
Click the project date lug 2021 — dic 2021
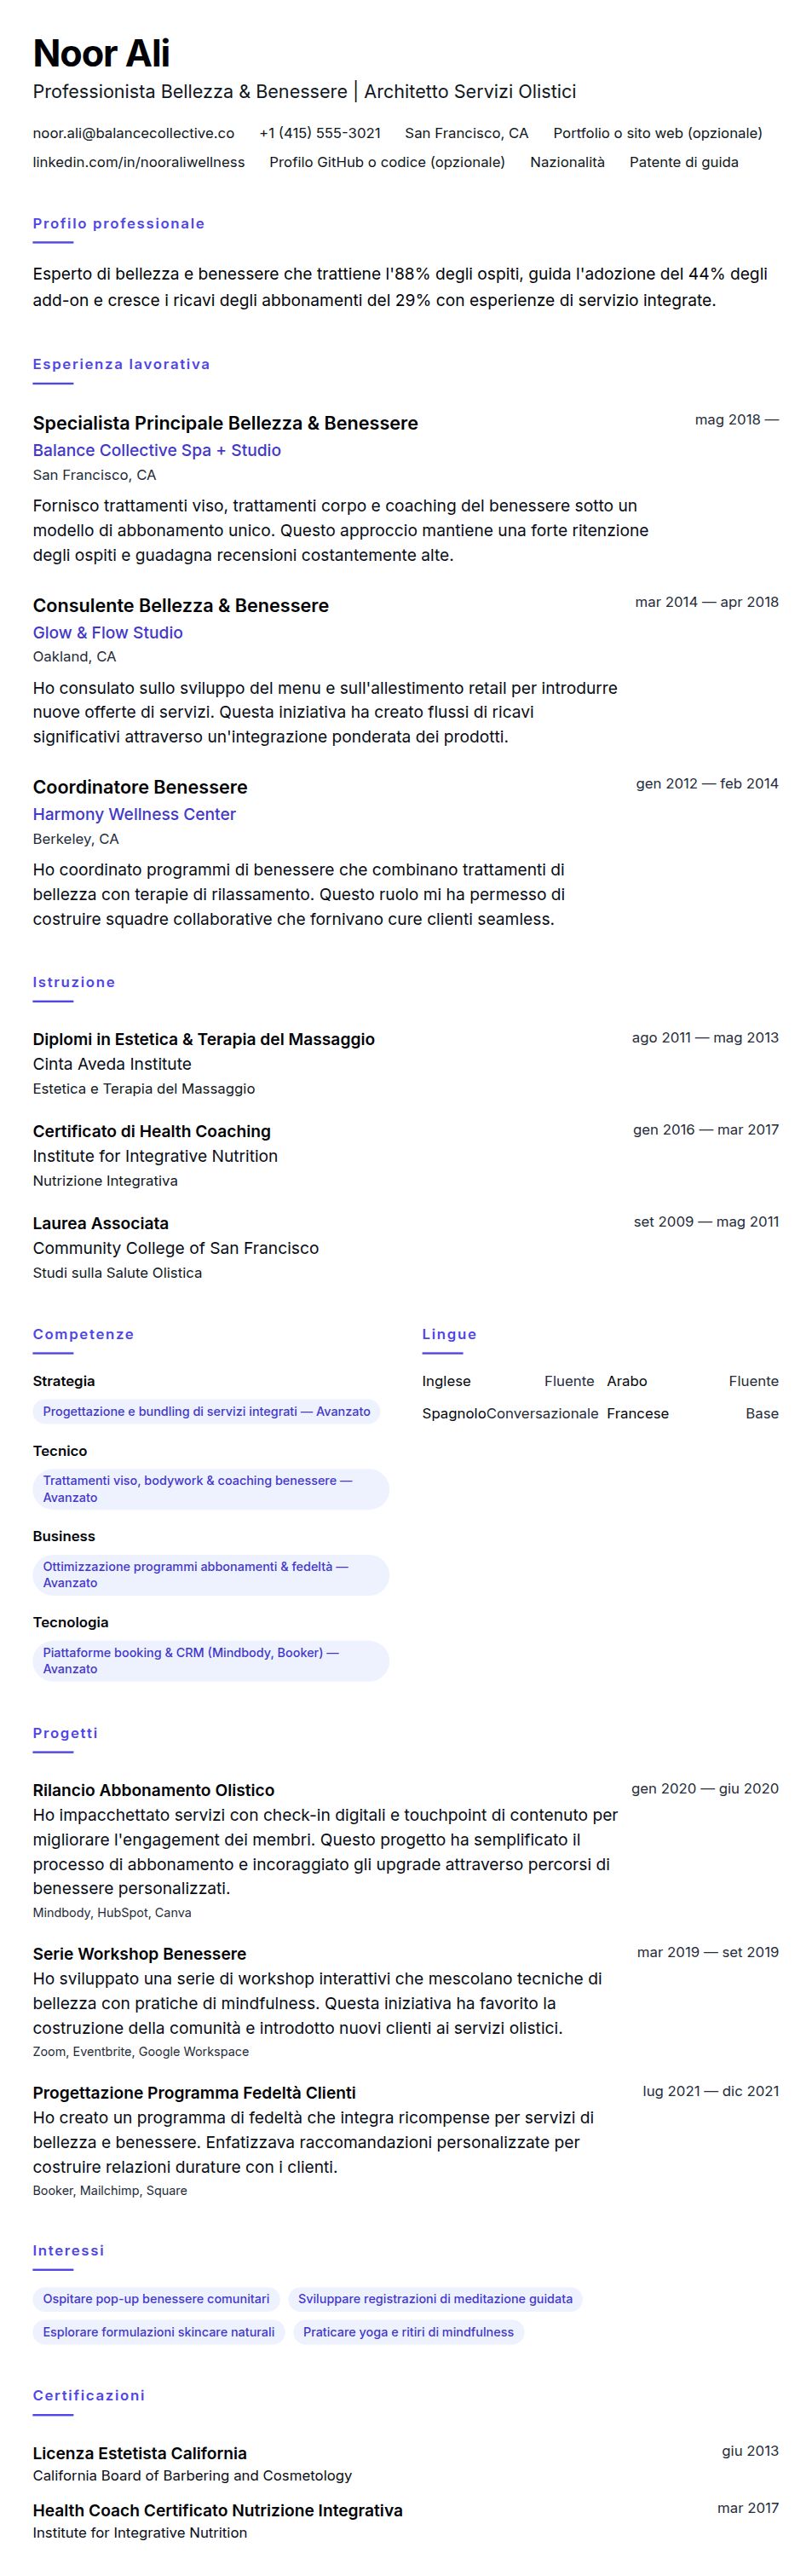(711, 2090)
